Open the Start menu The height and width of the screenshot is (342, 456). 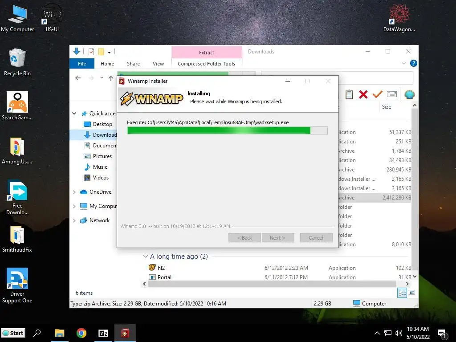pos(13,333)
